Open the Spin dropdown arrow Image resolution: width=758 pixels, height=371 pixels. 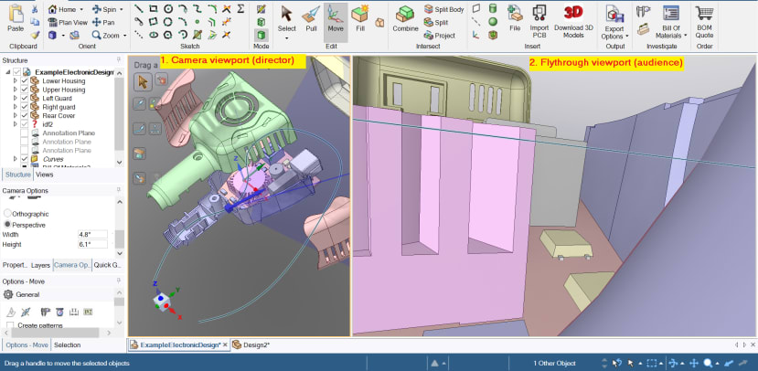pyautogui.click(x=121, y=9)
